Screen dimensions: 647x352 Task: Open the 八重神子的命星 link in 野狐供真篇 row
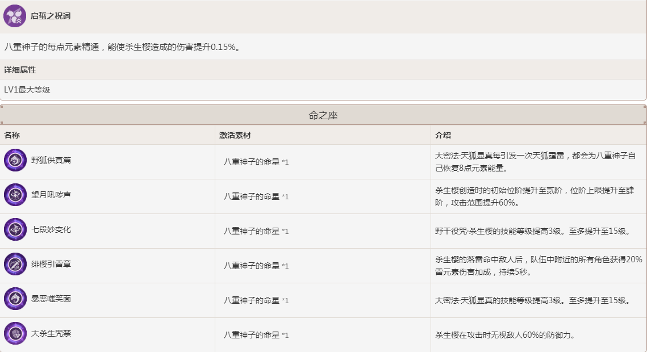251,162
